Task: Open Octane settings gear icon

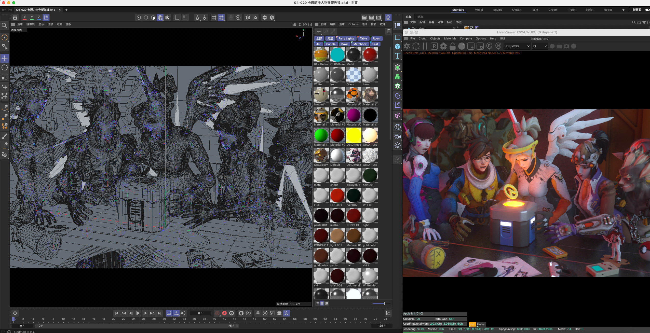Action: (443, 46)
